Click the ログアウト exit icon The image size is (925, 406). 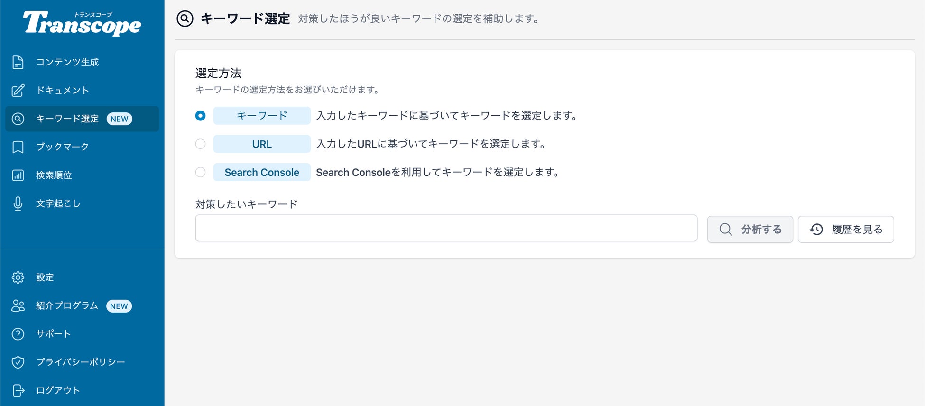18,390
